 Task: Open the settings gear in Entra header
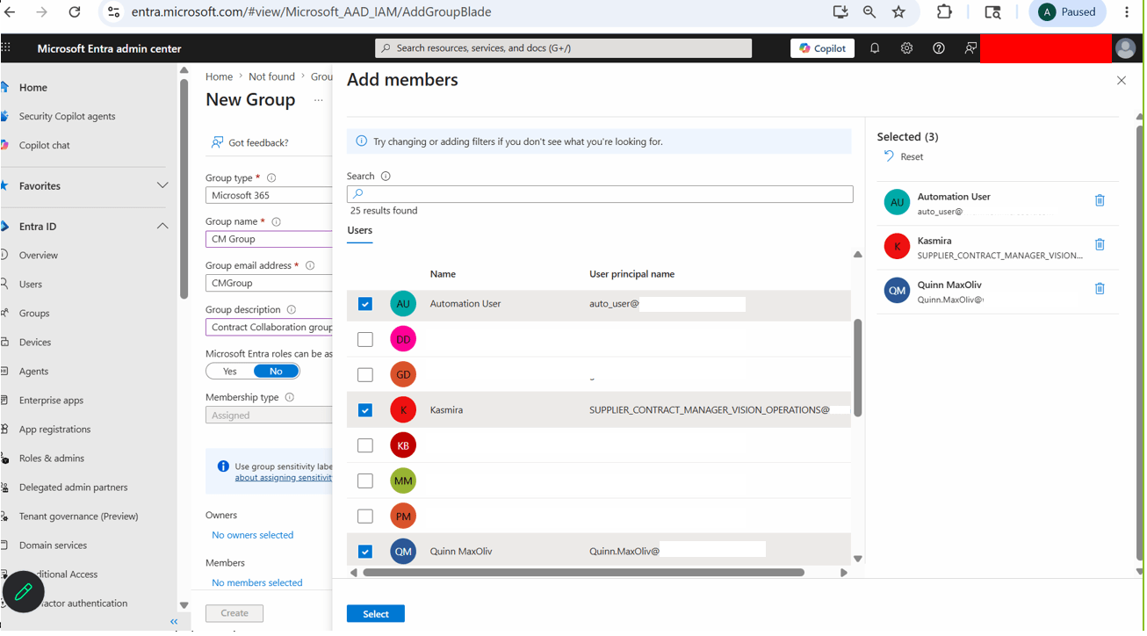(906, 48)
